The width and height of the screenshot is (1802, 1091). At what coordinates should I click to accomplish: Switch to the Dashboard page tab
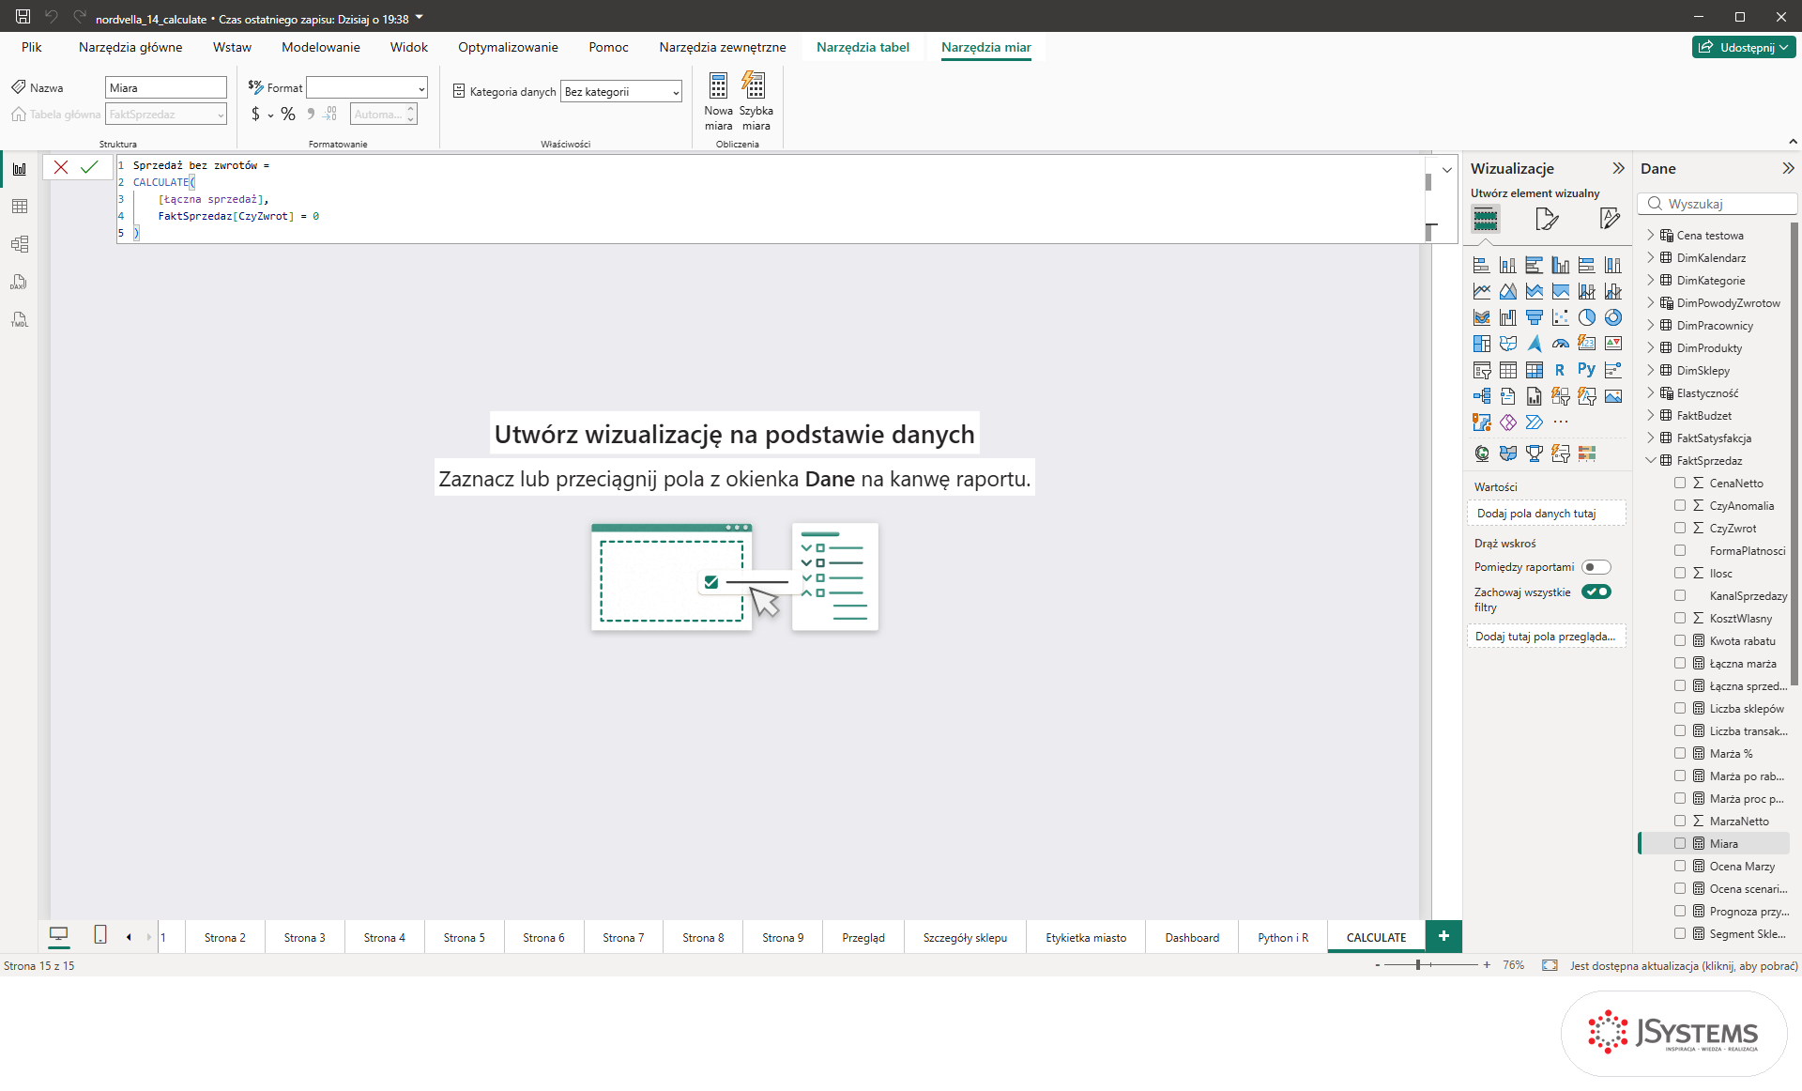click(x=1192, y=937)
